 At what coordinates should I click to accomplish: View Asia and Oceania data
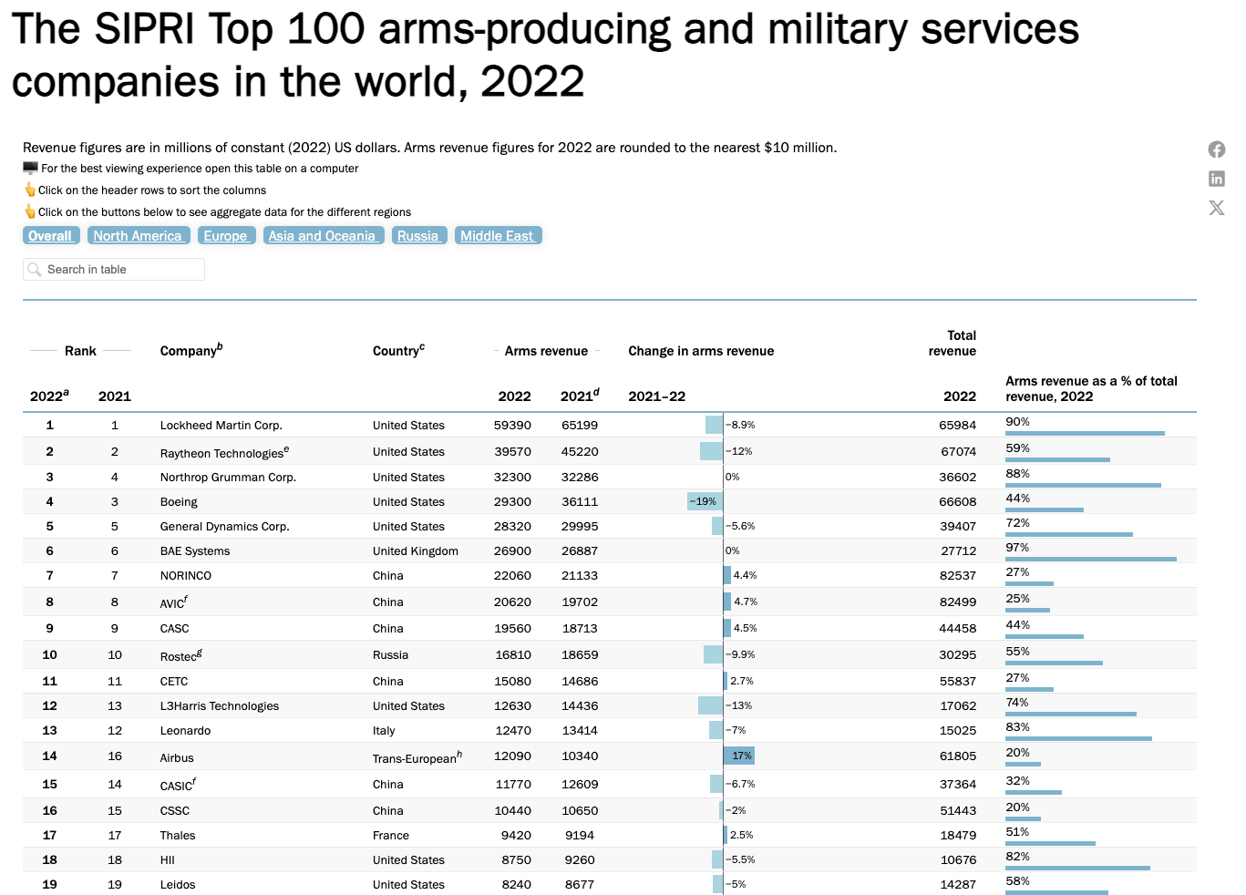tap(324, 235)
